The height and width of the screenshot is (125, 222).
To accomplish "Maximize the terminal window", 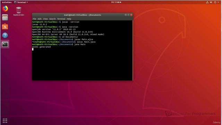I will click(x=128, y=15).
